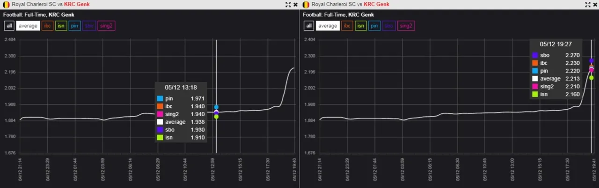Click the Belgium flag icon in right panel
The image size is (599, 188).
306,4
